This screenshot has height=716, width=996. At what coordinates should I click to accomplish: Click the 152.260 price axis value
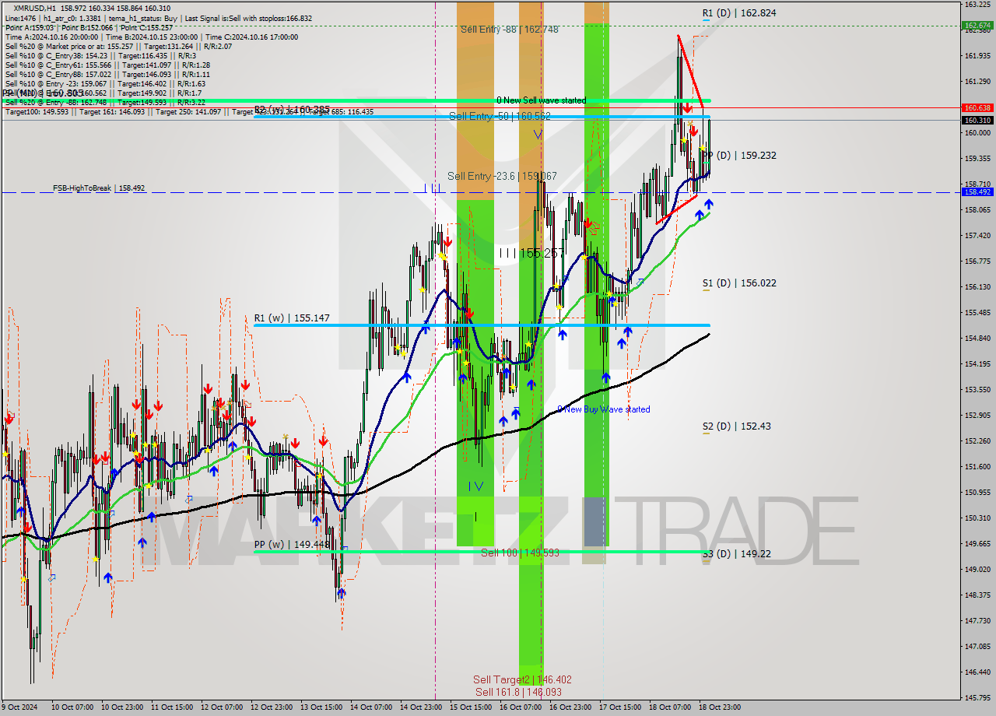tap(977, 440)
